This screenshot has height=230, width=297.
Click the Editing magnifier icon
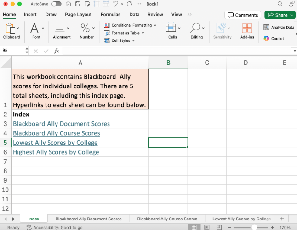point(195,28)
